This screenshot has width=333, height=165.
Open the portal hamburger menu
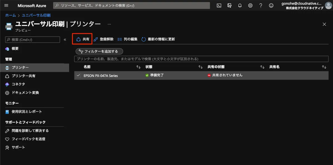(x=6, y=6)
